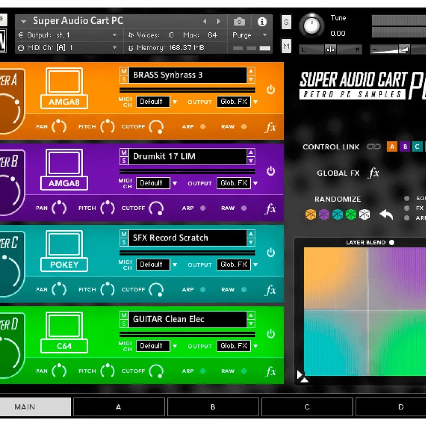426x426 pixels.
Task: Click the randomize undo arrow
Action: pos(387,215)
